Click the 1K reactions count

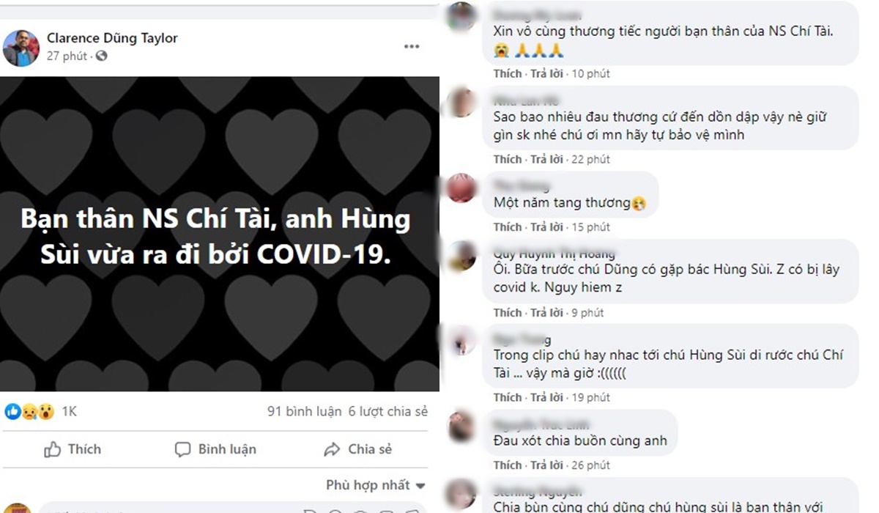pyautogui.click(x=69, y=412)
